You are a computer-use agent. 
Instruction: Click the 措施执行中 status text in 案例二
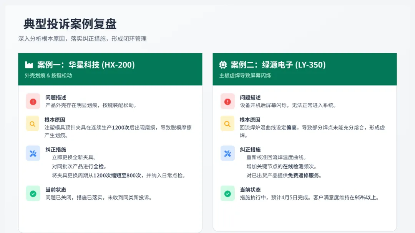[x=310, y=197]
